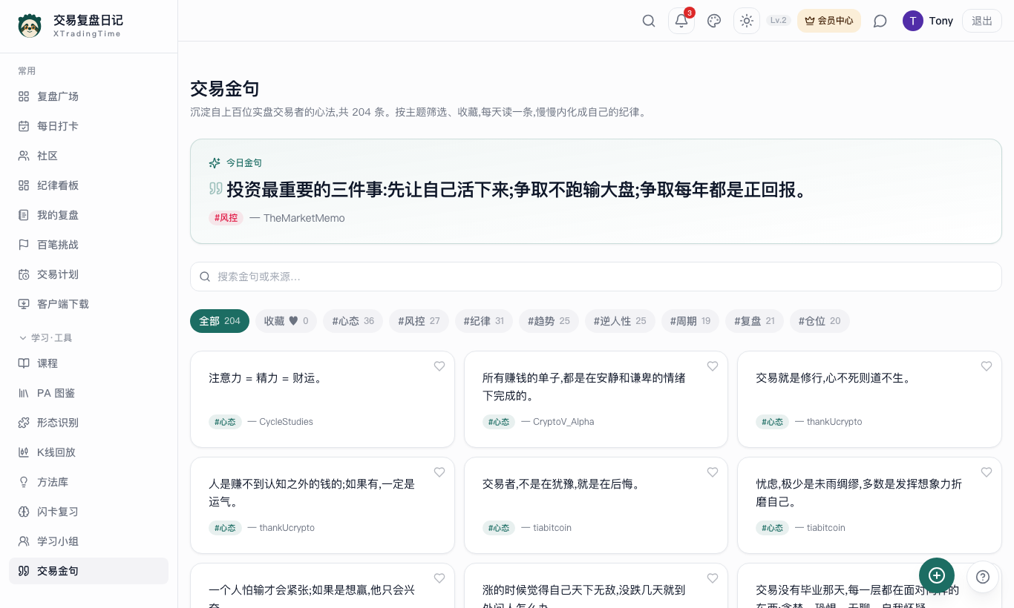Screen dimensions: 1014x608
Task: Click the CryptoV_Alpha author name
Action: click(x=563, y=422)
